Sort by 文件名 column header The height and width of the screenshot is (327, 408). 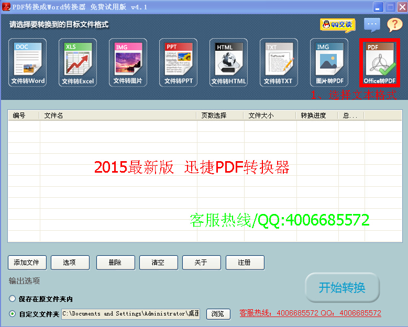pyautogui.click(x=118, y=116)
